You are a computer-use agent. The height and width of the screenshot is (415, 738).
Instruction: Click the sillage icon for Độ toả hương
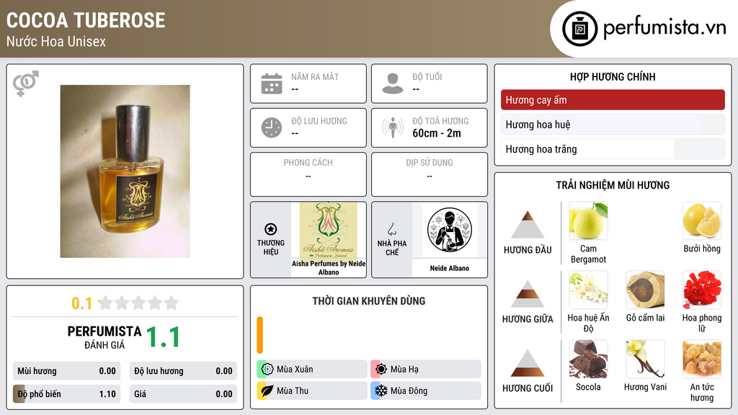pyautogui.click(x=393, y=128)
